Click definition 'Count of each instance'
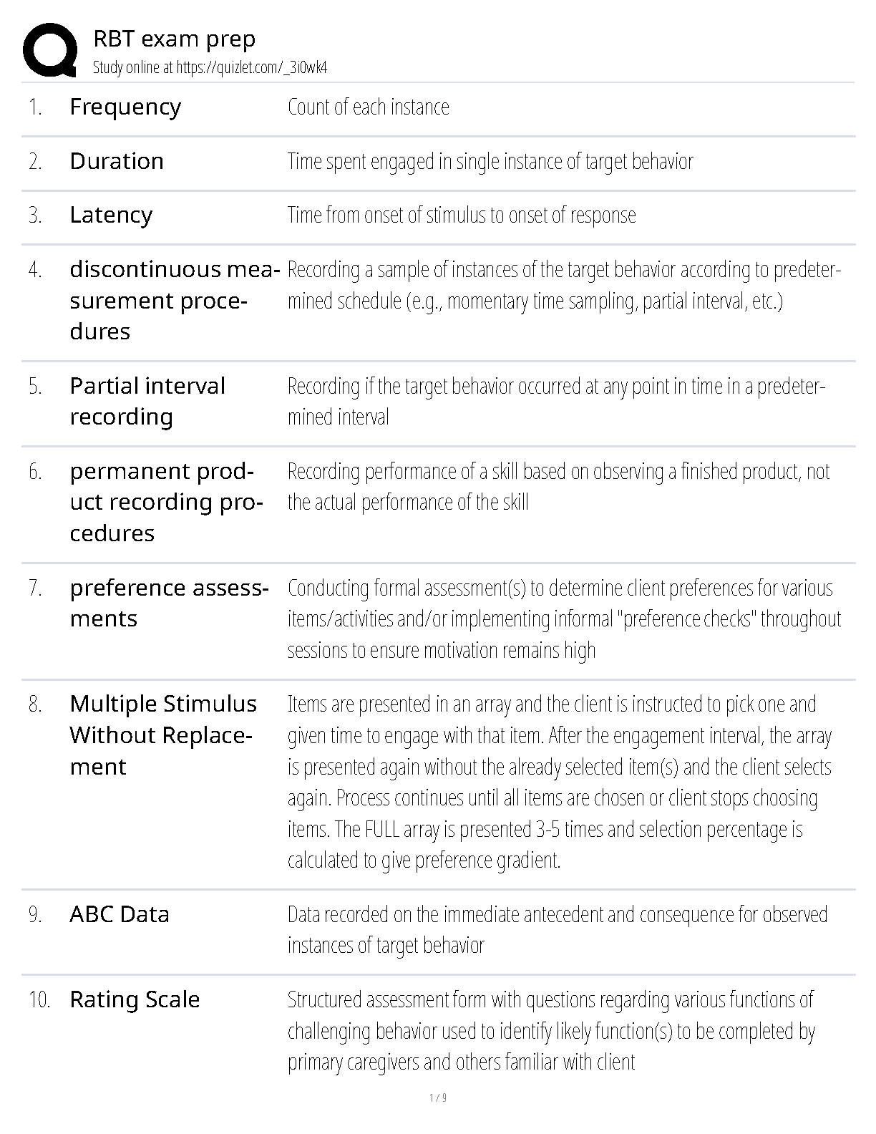This screenshot has width=876, height=1134. 369,107
